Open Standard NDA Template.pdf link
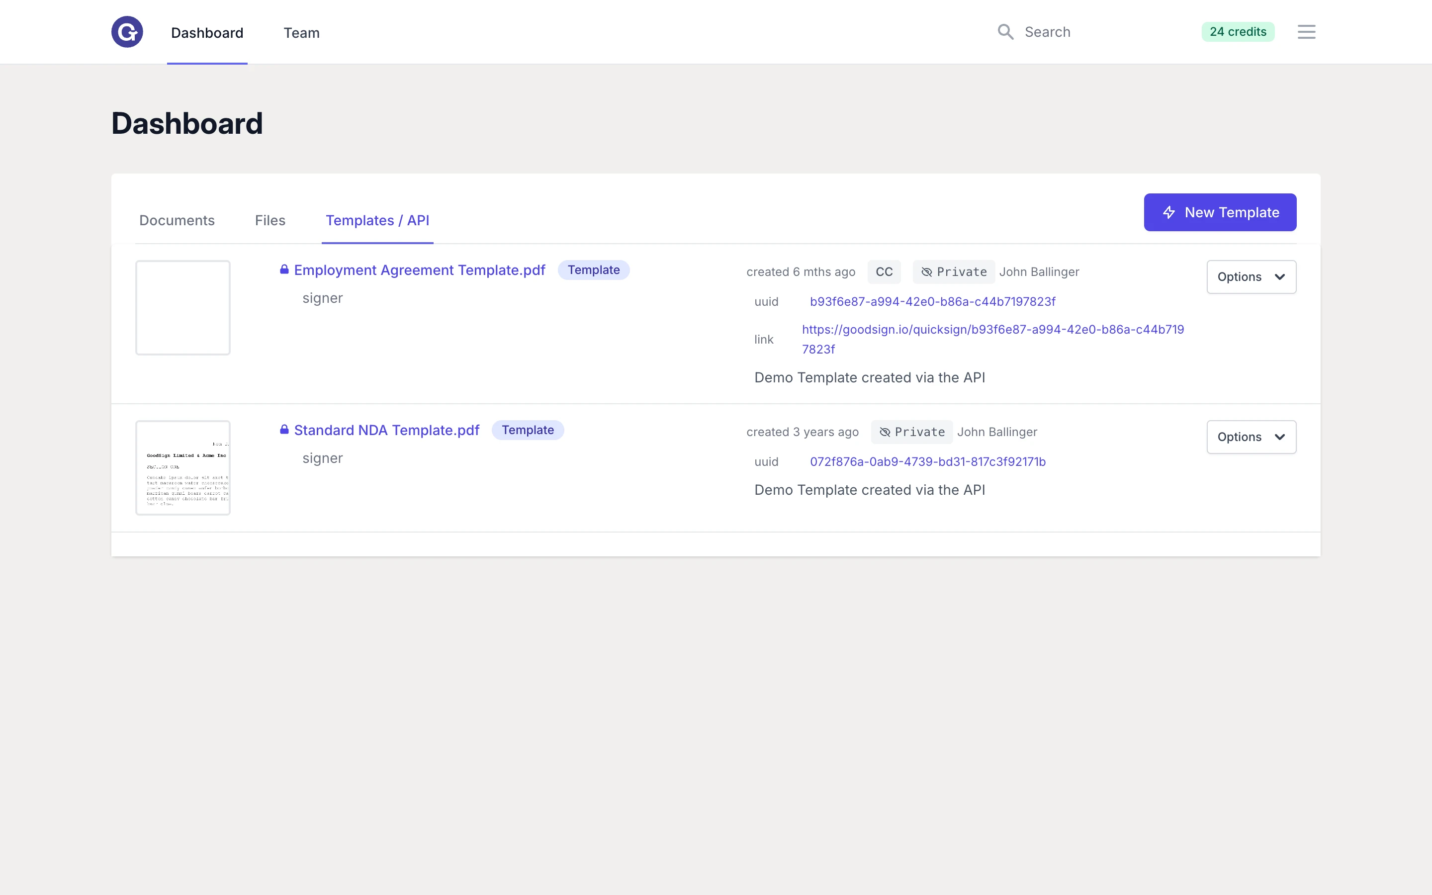The image size is (1432, 895). pyautogui.click(x=386, y=430)
